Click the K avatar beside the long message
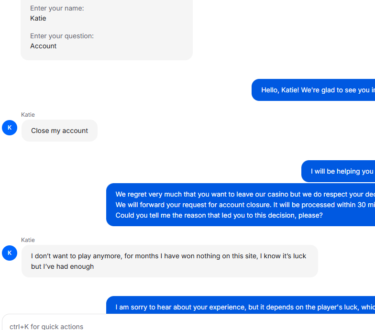Screen dimensions: 375x330 10,253
